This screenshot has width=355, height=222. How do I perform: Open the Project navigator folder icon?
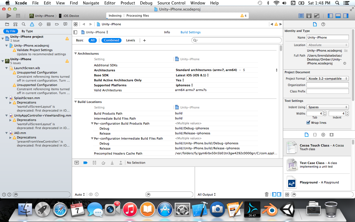pos(7,24)
